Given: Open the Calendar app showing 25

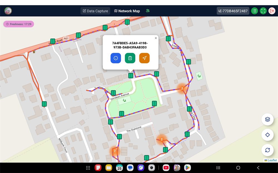Looking at the screenshot, I should coord(119,168).
